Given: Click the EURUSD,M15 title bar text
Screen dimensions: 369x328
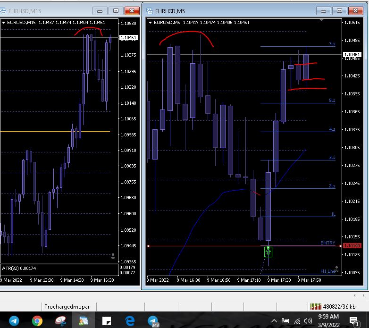Looking at the screenshot, I should 25,11.
